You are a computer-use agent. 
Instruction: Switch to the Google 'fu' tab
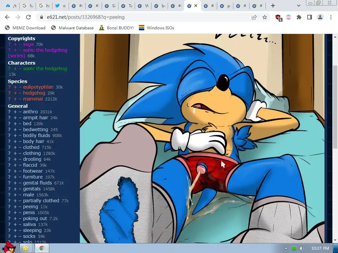pos(28,6)
